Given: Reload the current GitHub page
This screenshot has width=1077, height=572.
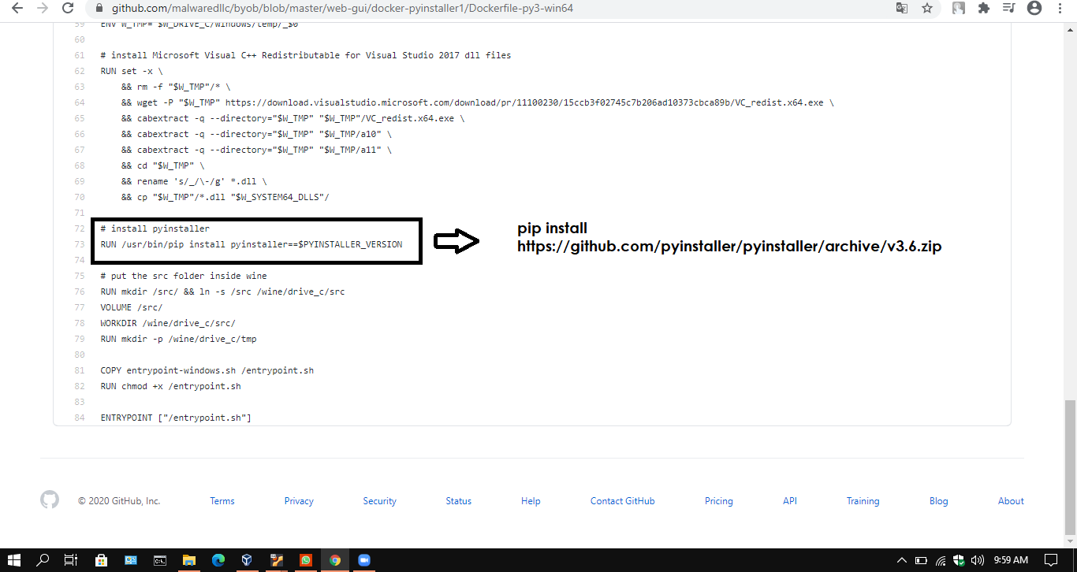Looking at the screenshot, I should pos(67,9).
